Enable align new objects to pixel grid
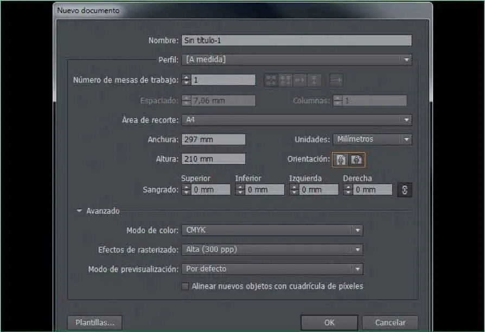 point(185,286)
